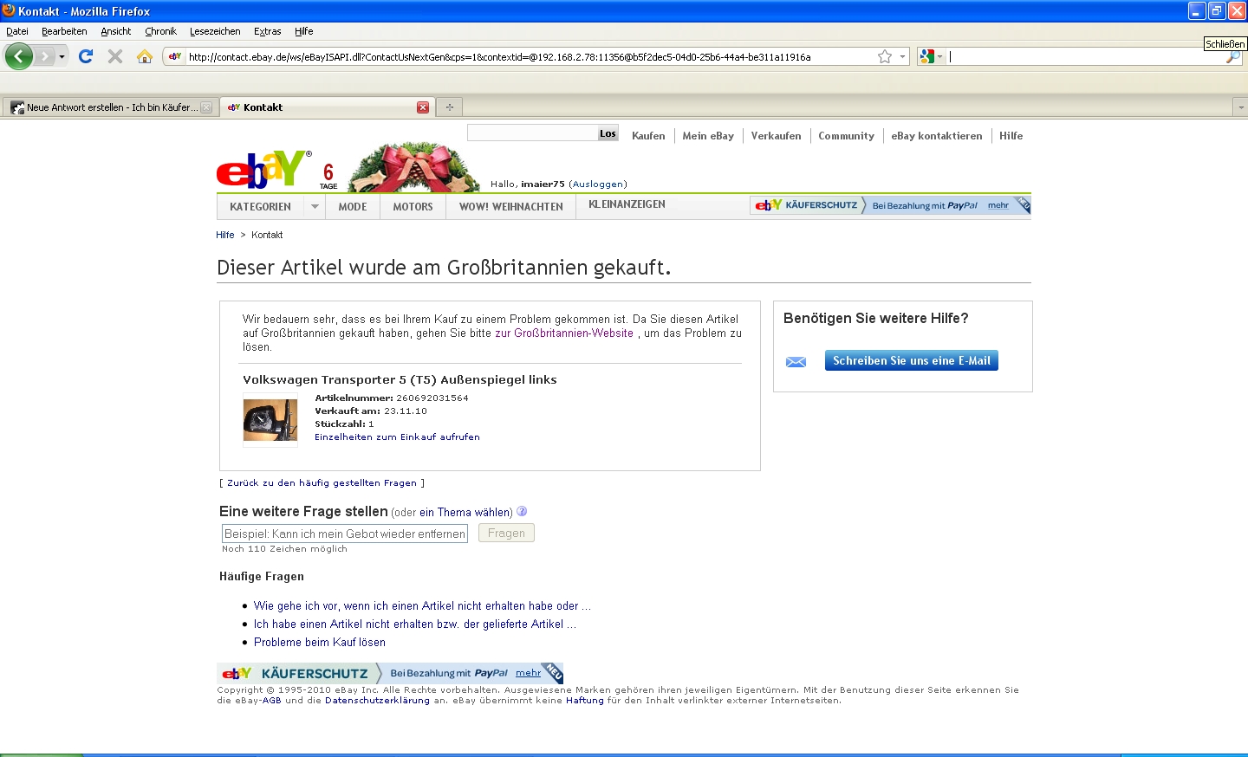Bookmark this page with the star icon

[885, 56]
